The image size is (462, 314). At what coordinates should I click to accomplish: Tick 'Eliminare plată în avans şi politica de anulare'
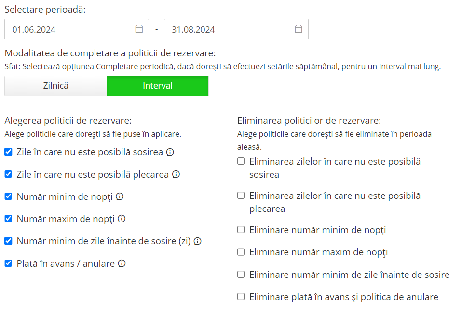click(x=241, y=296)
